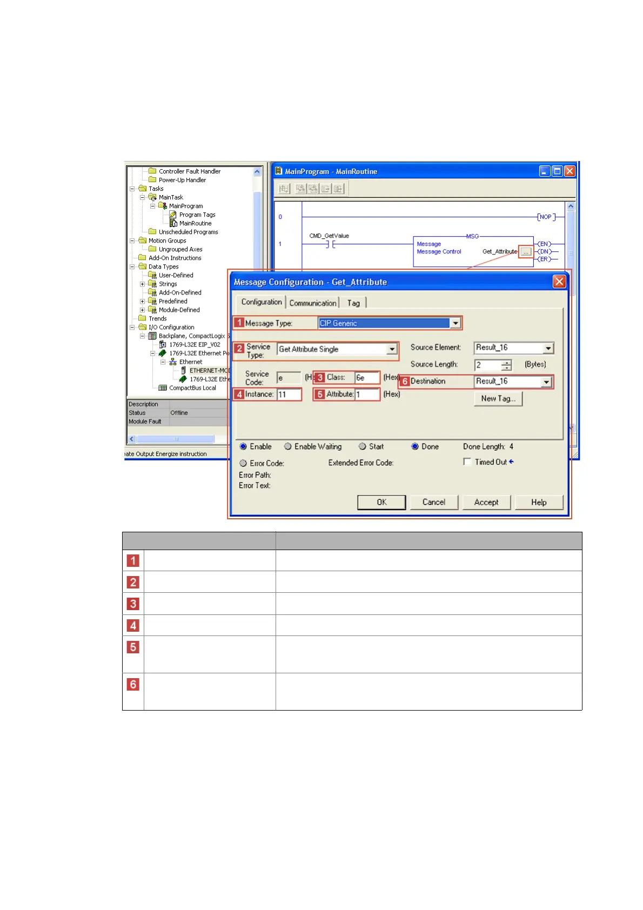Image resolution: width=643 pixels, height=910 pixels.
Task: Click the 1769-L32E EIP_V02 controller icon
Action: click(x=163, y=344)
